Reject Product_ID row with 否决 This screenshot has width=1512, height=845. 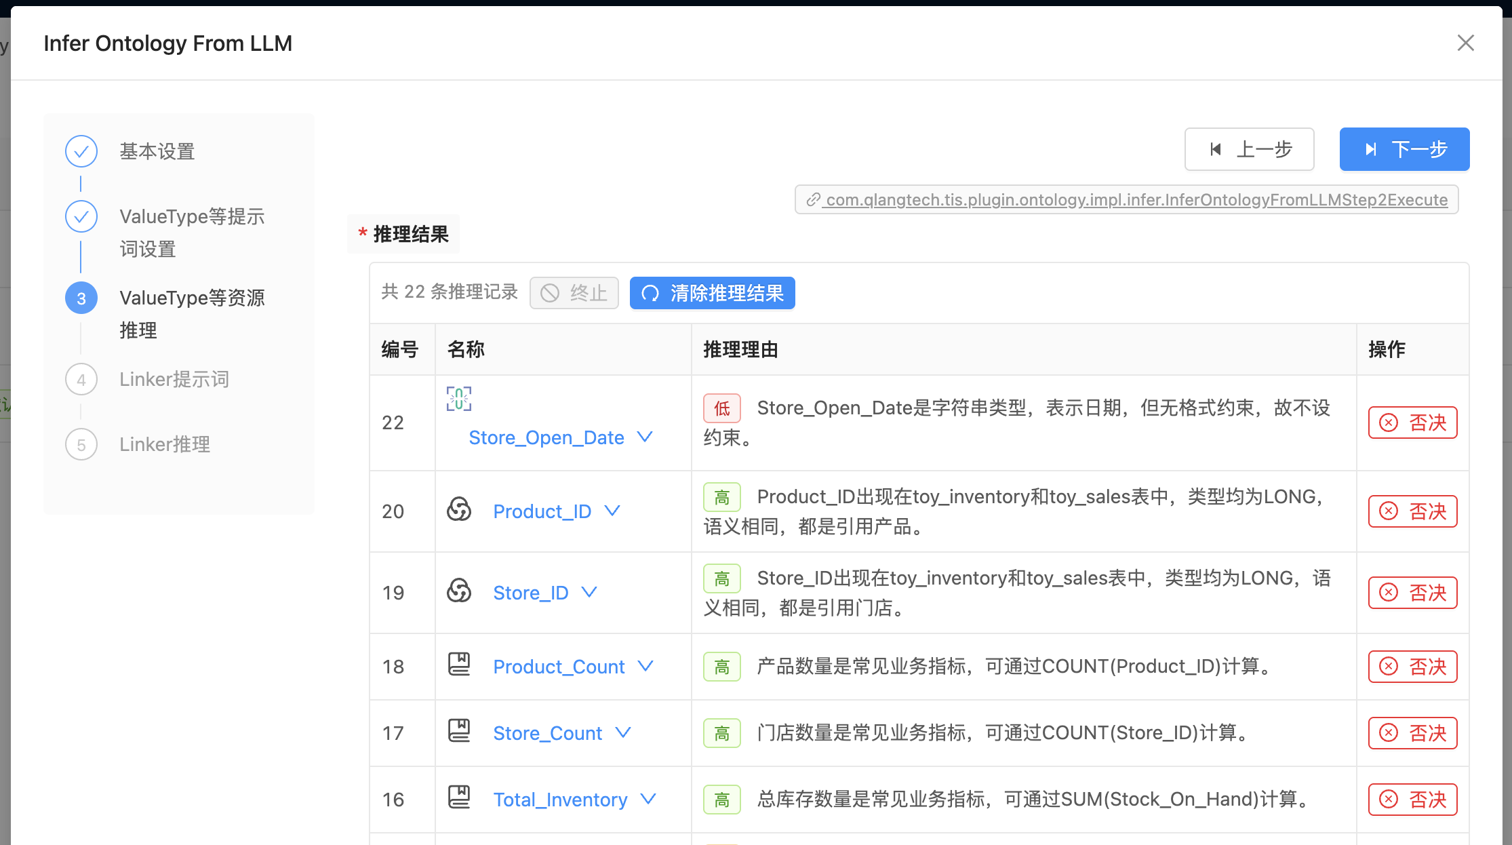(1413, 511)
